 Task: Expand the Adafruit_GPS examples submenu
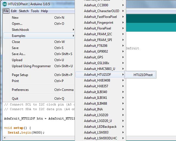[x=94, y=57]
